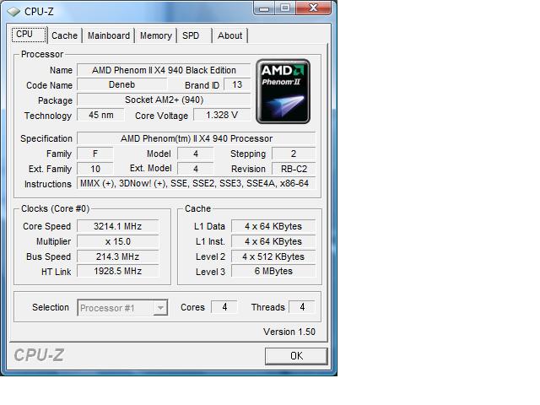
Task: Click the Model value '4'
Action: pyautogui.click(x=196, y=154)
